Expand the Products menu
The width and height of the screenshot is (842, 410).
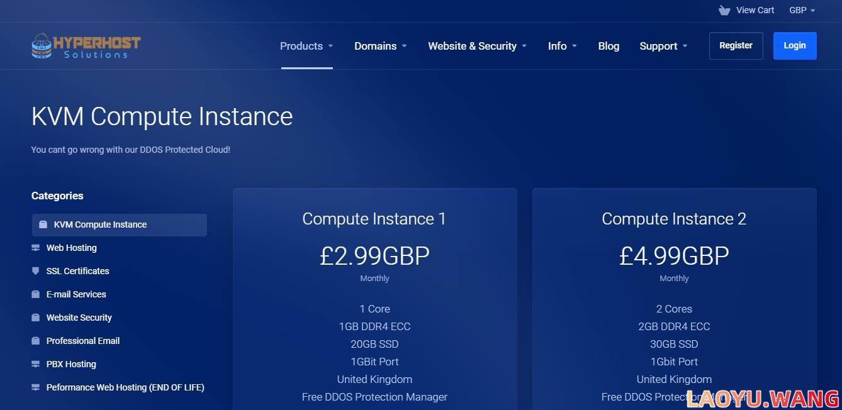306,46
